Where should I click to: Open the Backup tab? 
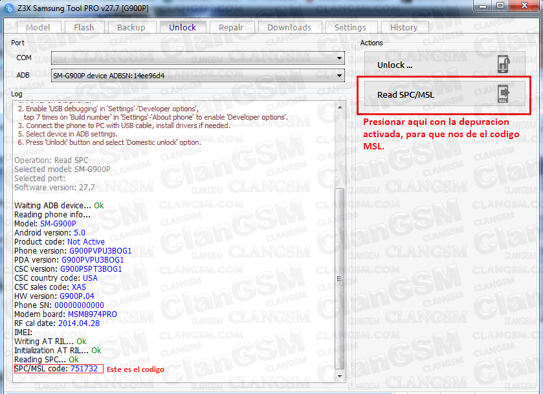(x=131, y=27)
